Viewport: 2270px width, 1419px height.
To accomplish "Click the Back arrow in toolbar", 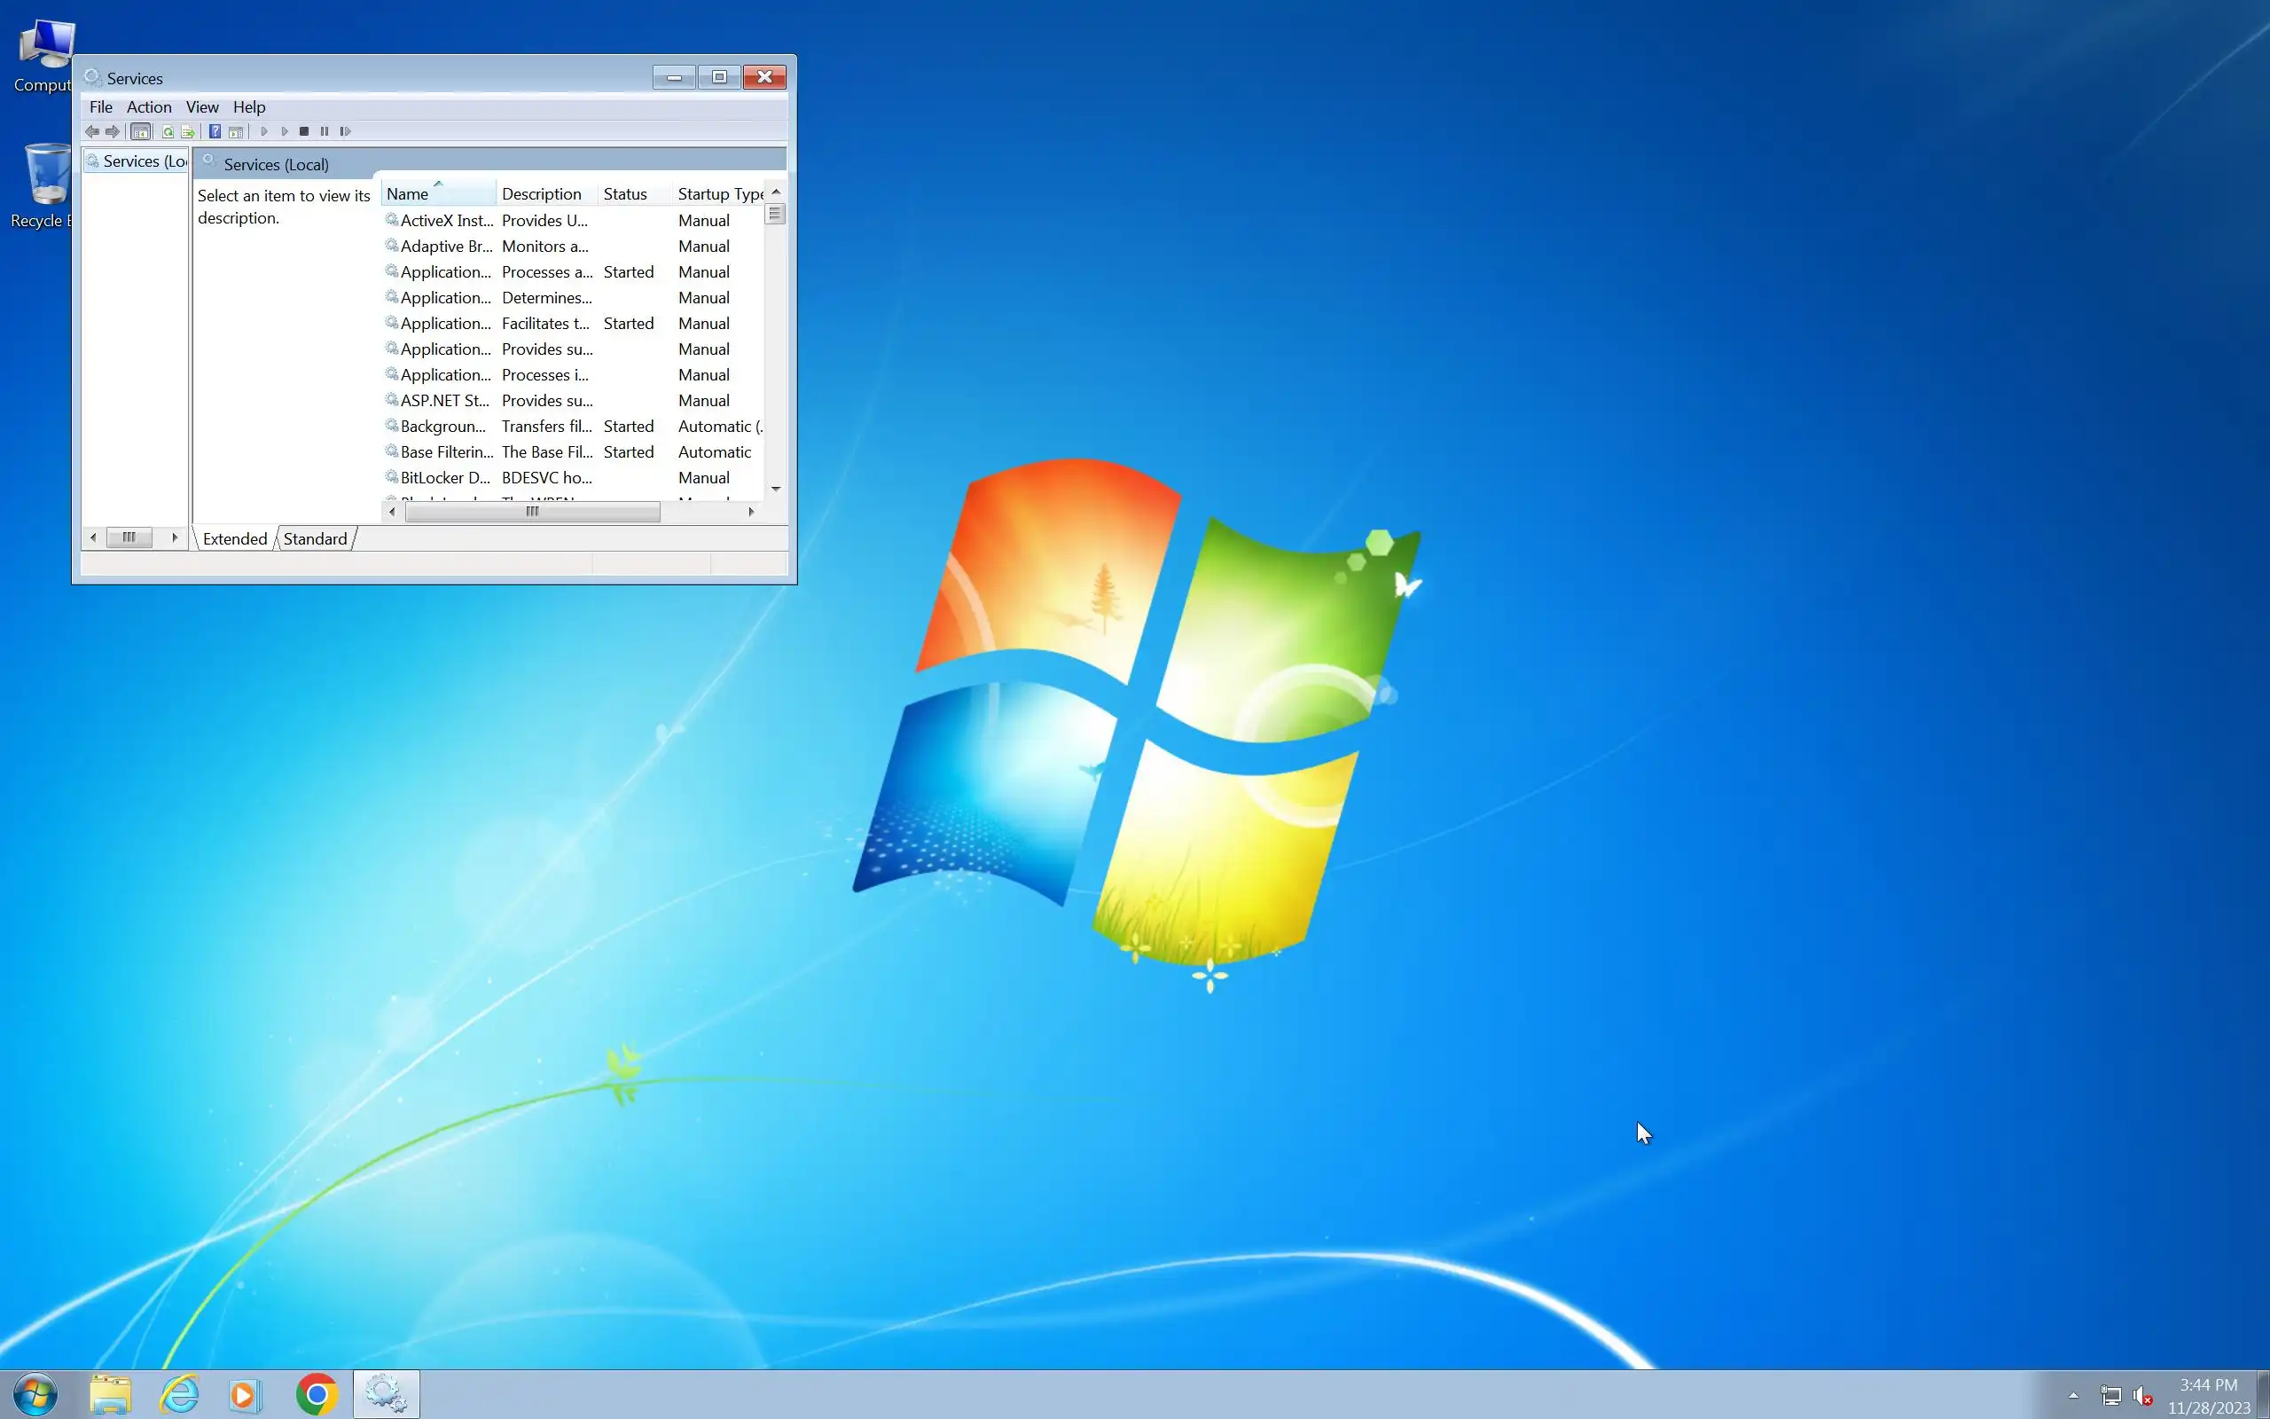I will 92,131.
